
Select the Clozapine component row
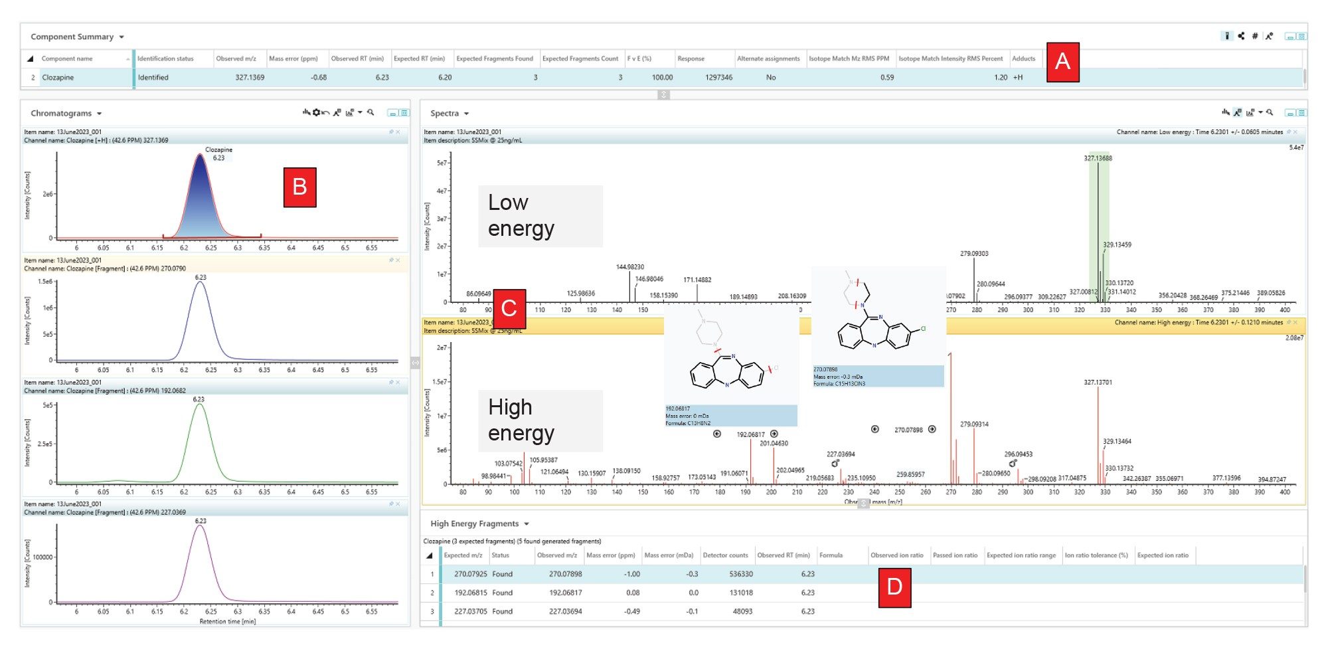pos(58,78)
